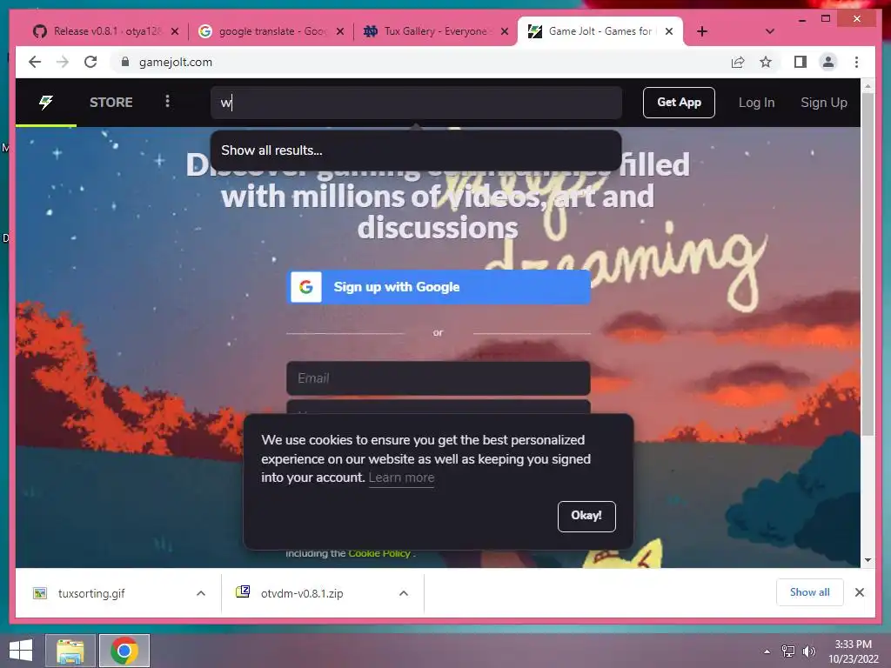Click the scrollbar down arrow
891x668 pixels.
(868, 560)
